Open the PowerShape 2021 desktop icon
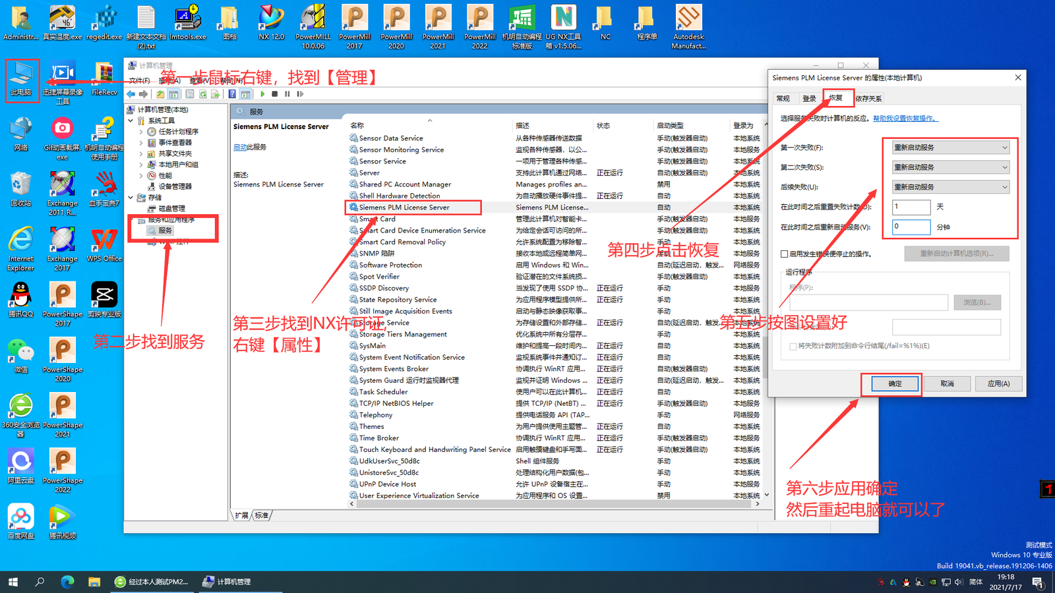The image size is (1055, 593). pyautogui.click(x=63, y=415)
